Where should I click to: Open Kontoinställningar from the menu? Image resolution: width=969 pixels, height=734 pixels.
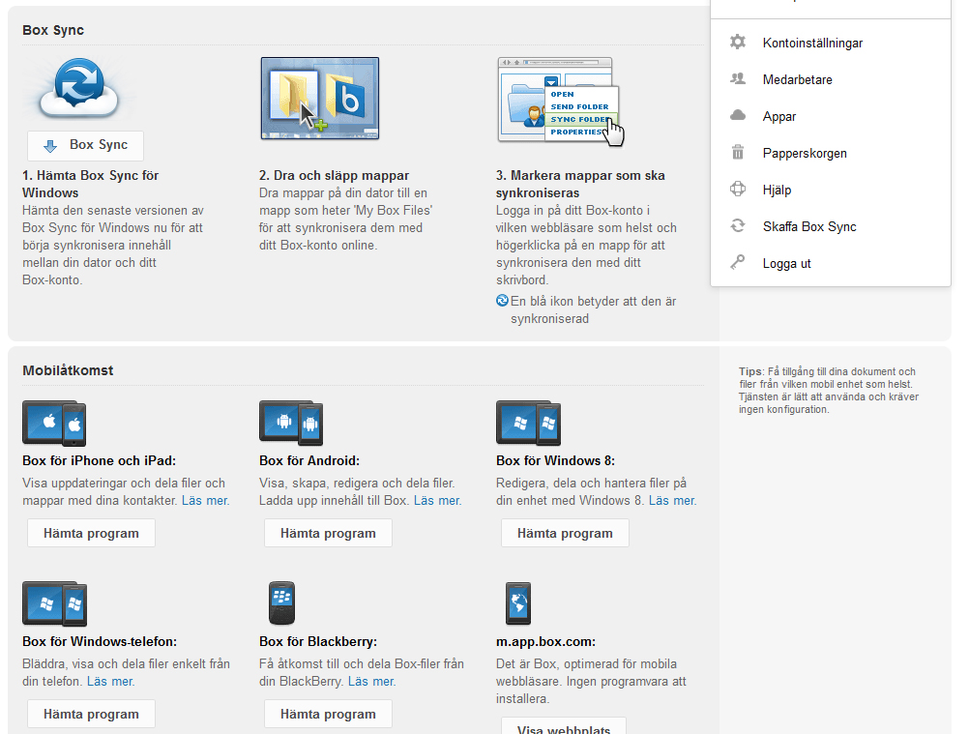click(812, 44)
